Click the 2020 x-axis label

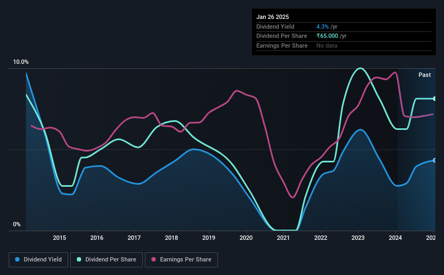click(x=246, y=238)
